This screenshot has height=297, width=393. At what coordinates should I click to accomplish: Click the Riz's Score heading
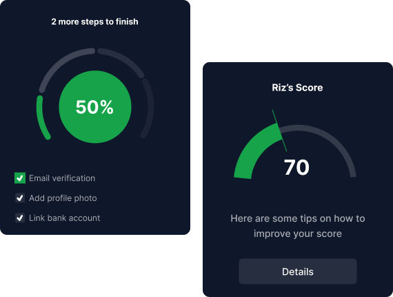point(297,88)
